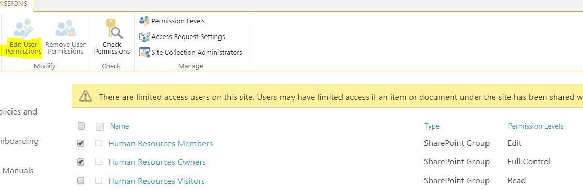
Task: Click the Access Request Settings icon
Action: click(x=144, y=37)
